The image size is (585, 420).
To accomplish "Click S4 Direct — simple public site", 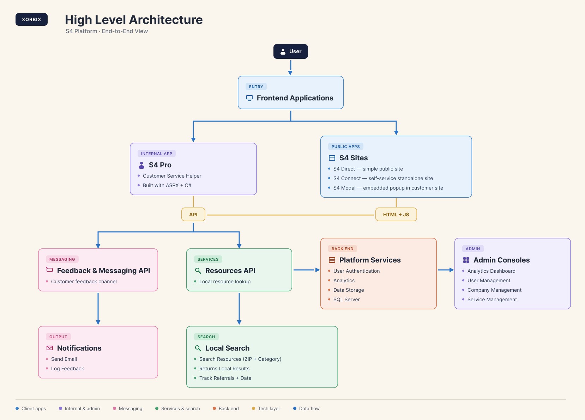I will point(368,169).
